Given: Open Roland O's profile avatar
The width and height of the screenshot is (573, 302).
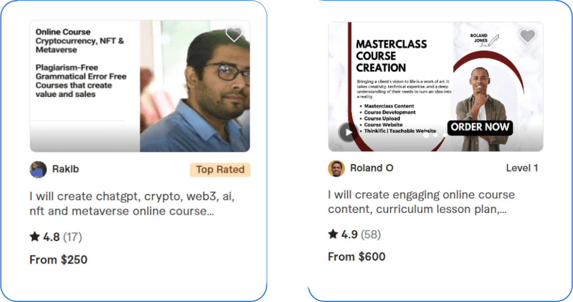Looking at the screenshot, I should [336, 168].
